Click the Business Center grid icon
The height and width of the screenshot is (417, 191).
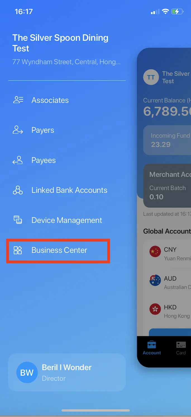click(18, 250)
